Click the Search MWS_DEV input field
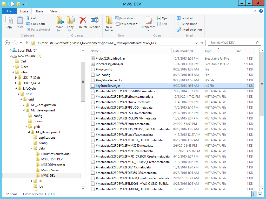The image size is (266, 199). (x=232, y=43)
